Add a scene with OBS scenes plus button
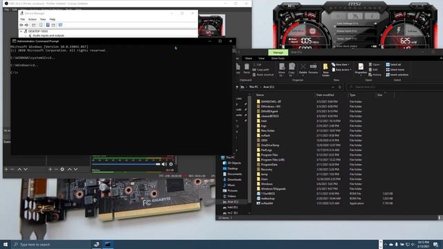 6,169
